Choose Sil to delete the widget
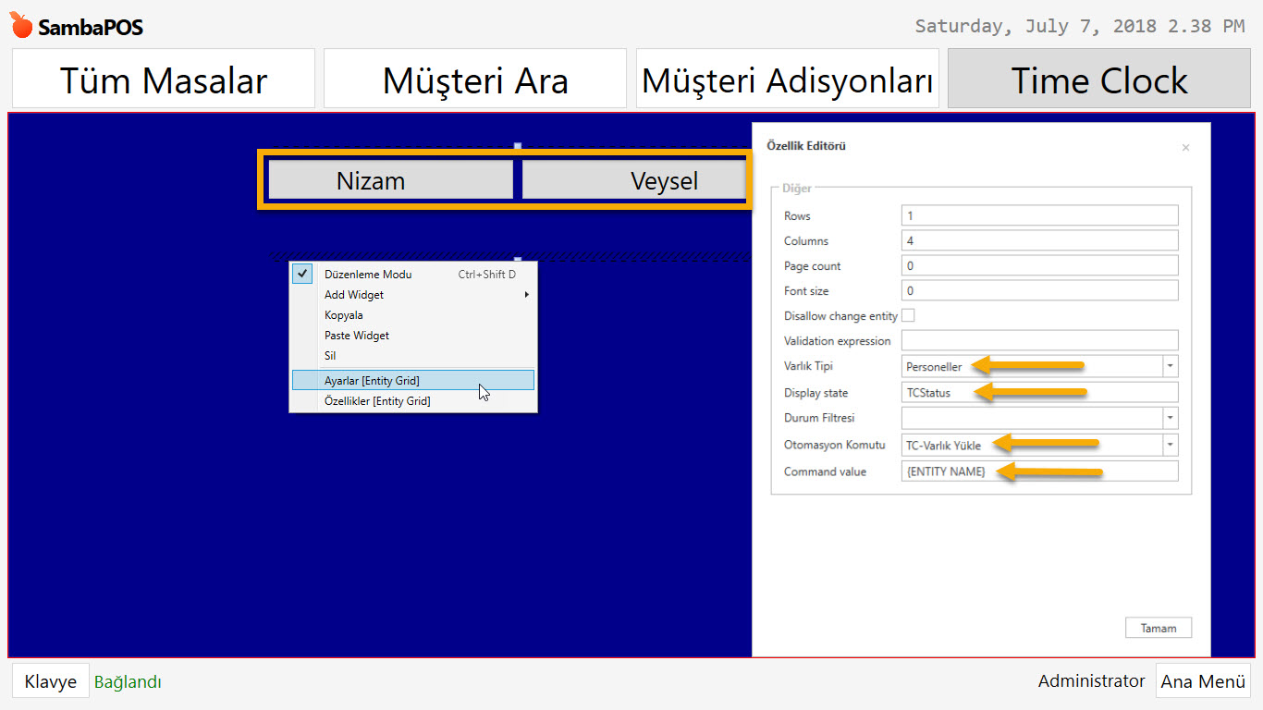 pyautogui.click(x=329, y=355)
